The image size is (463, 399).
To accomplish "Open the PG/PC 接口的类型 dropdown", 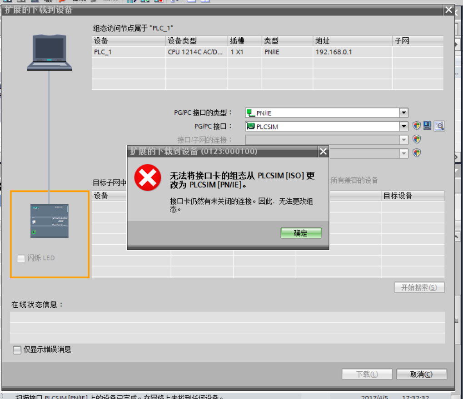I will click(x=403, y=113).
